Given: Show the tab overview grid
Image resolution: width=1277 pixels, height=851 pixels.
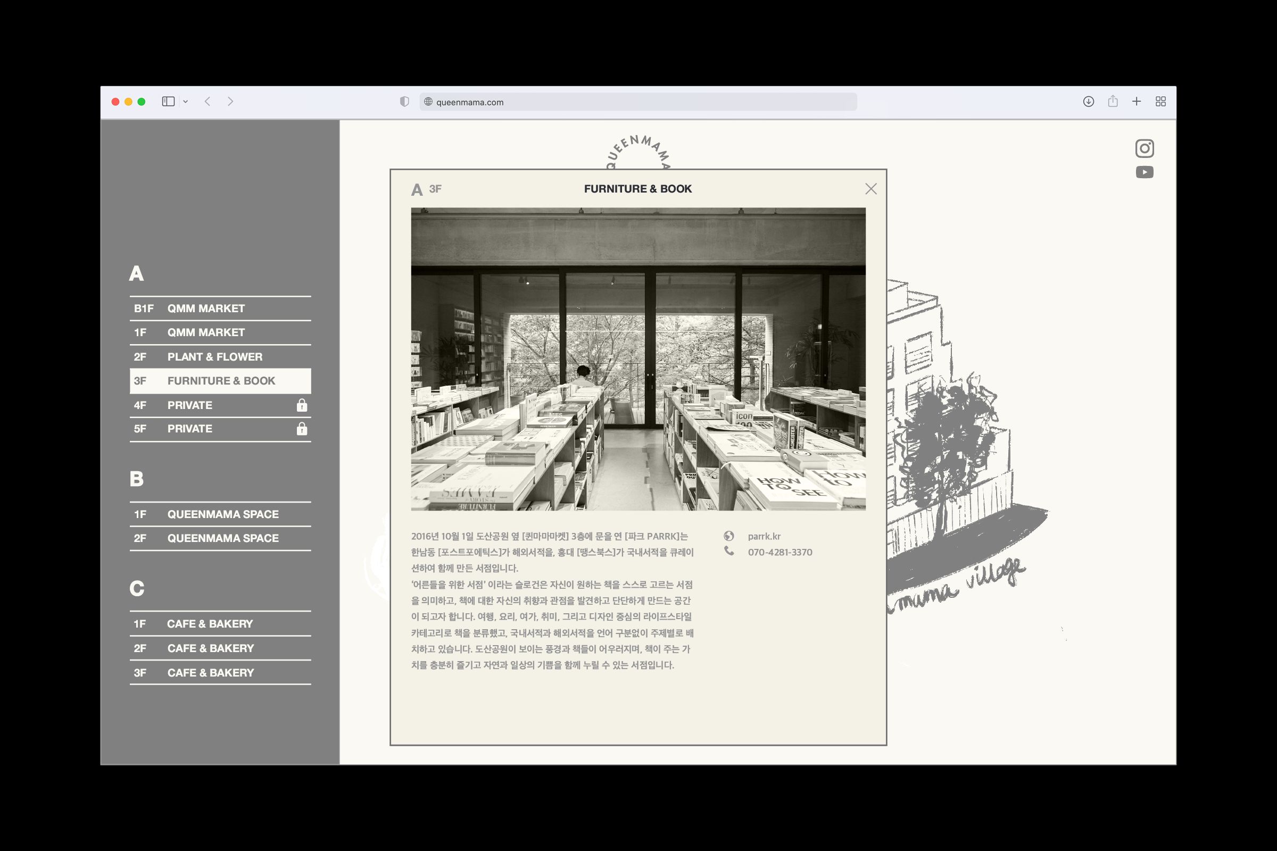Looking at the screenshot, I should [x=1160, y=102].
